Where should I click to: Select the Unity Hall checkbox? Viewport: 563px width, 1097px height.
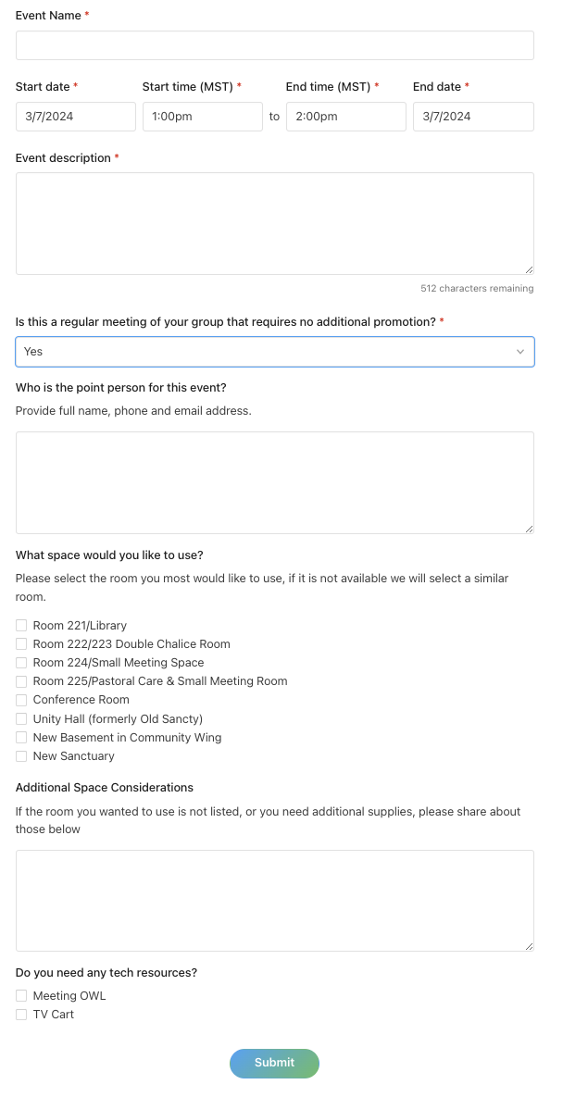(21, 719)
